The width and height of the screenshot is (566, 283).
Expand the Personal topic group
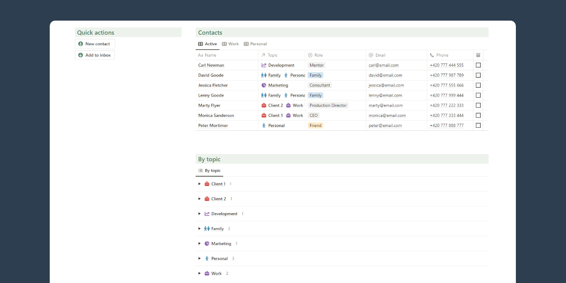tap(199, 259)
